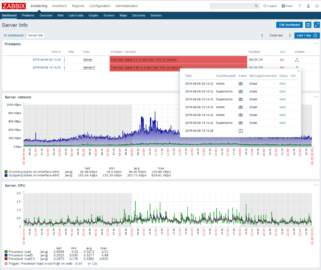Open the user profile icon
This screenshot has width=321, height=270.
pyautogui.click(x=308, y=6)
